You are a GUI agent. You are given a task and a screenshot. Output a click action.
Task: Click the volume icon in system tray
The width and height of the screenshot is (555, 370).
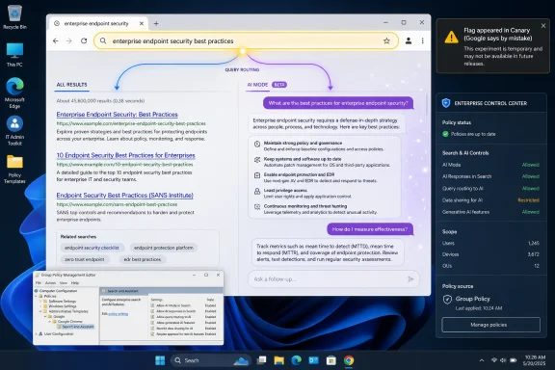[503, 360]
